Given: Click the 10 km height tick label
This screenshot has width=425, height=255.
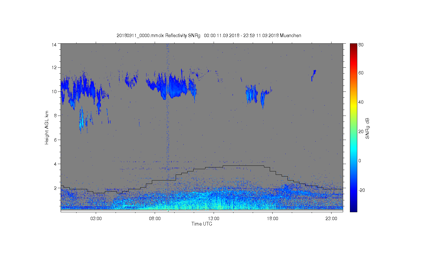Looking at the screenshot, I should (x=54, y=92).
